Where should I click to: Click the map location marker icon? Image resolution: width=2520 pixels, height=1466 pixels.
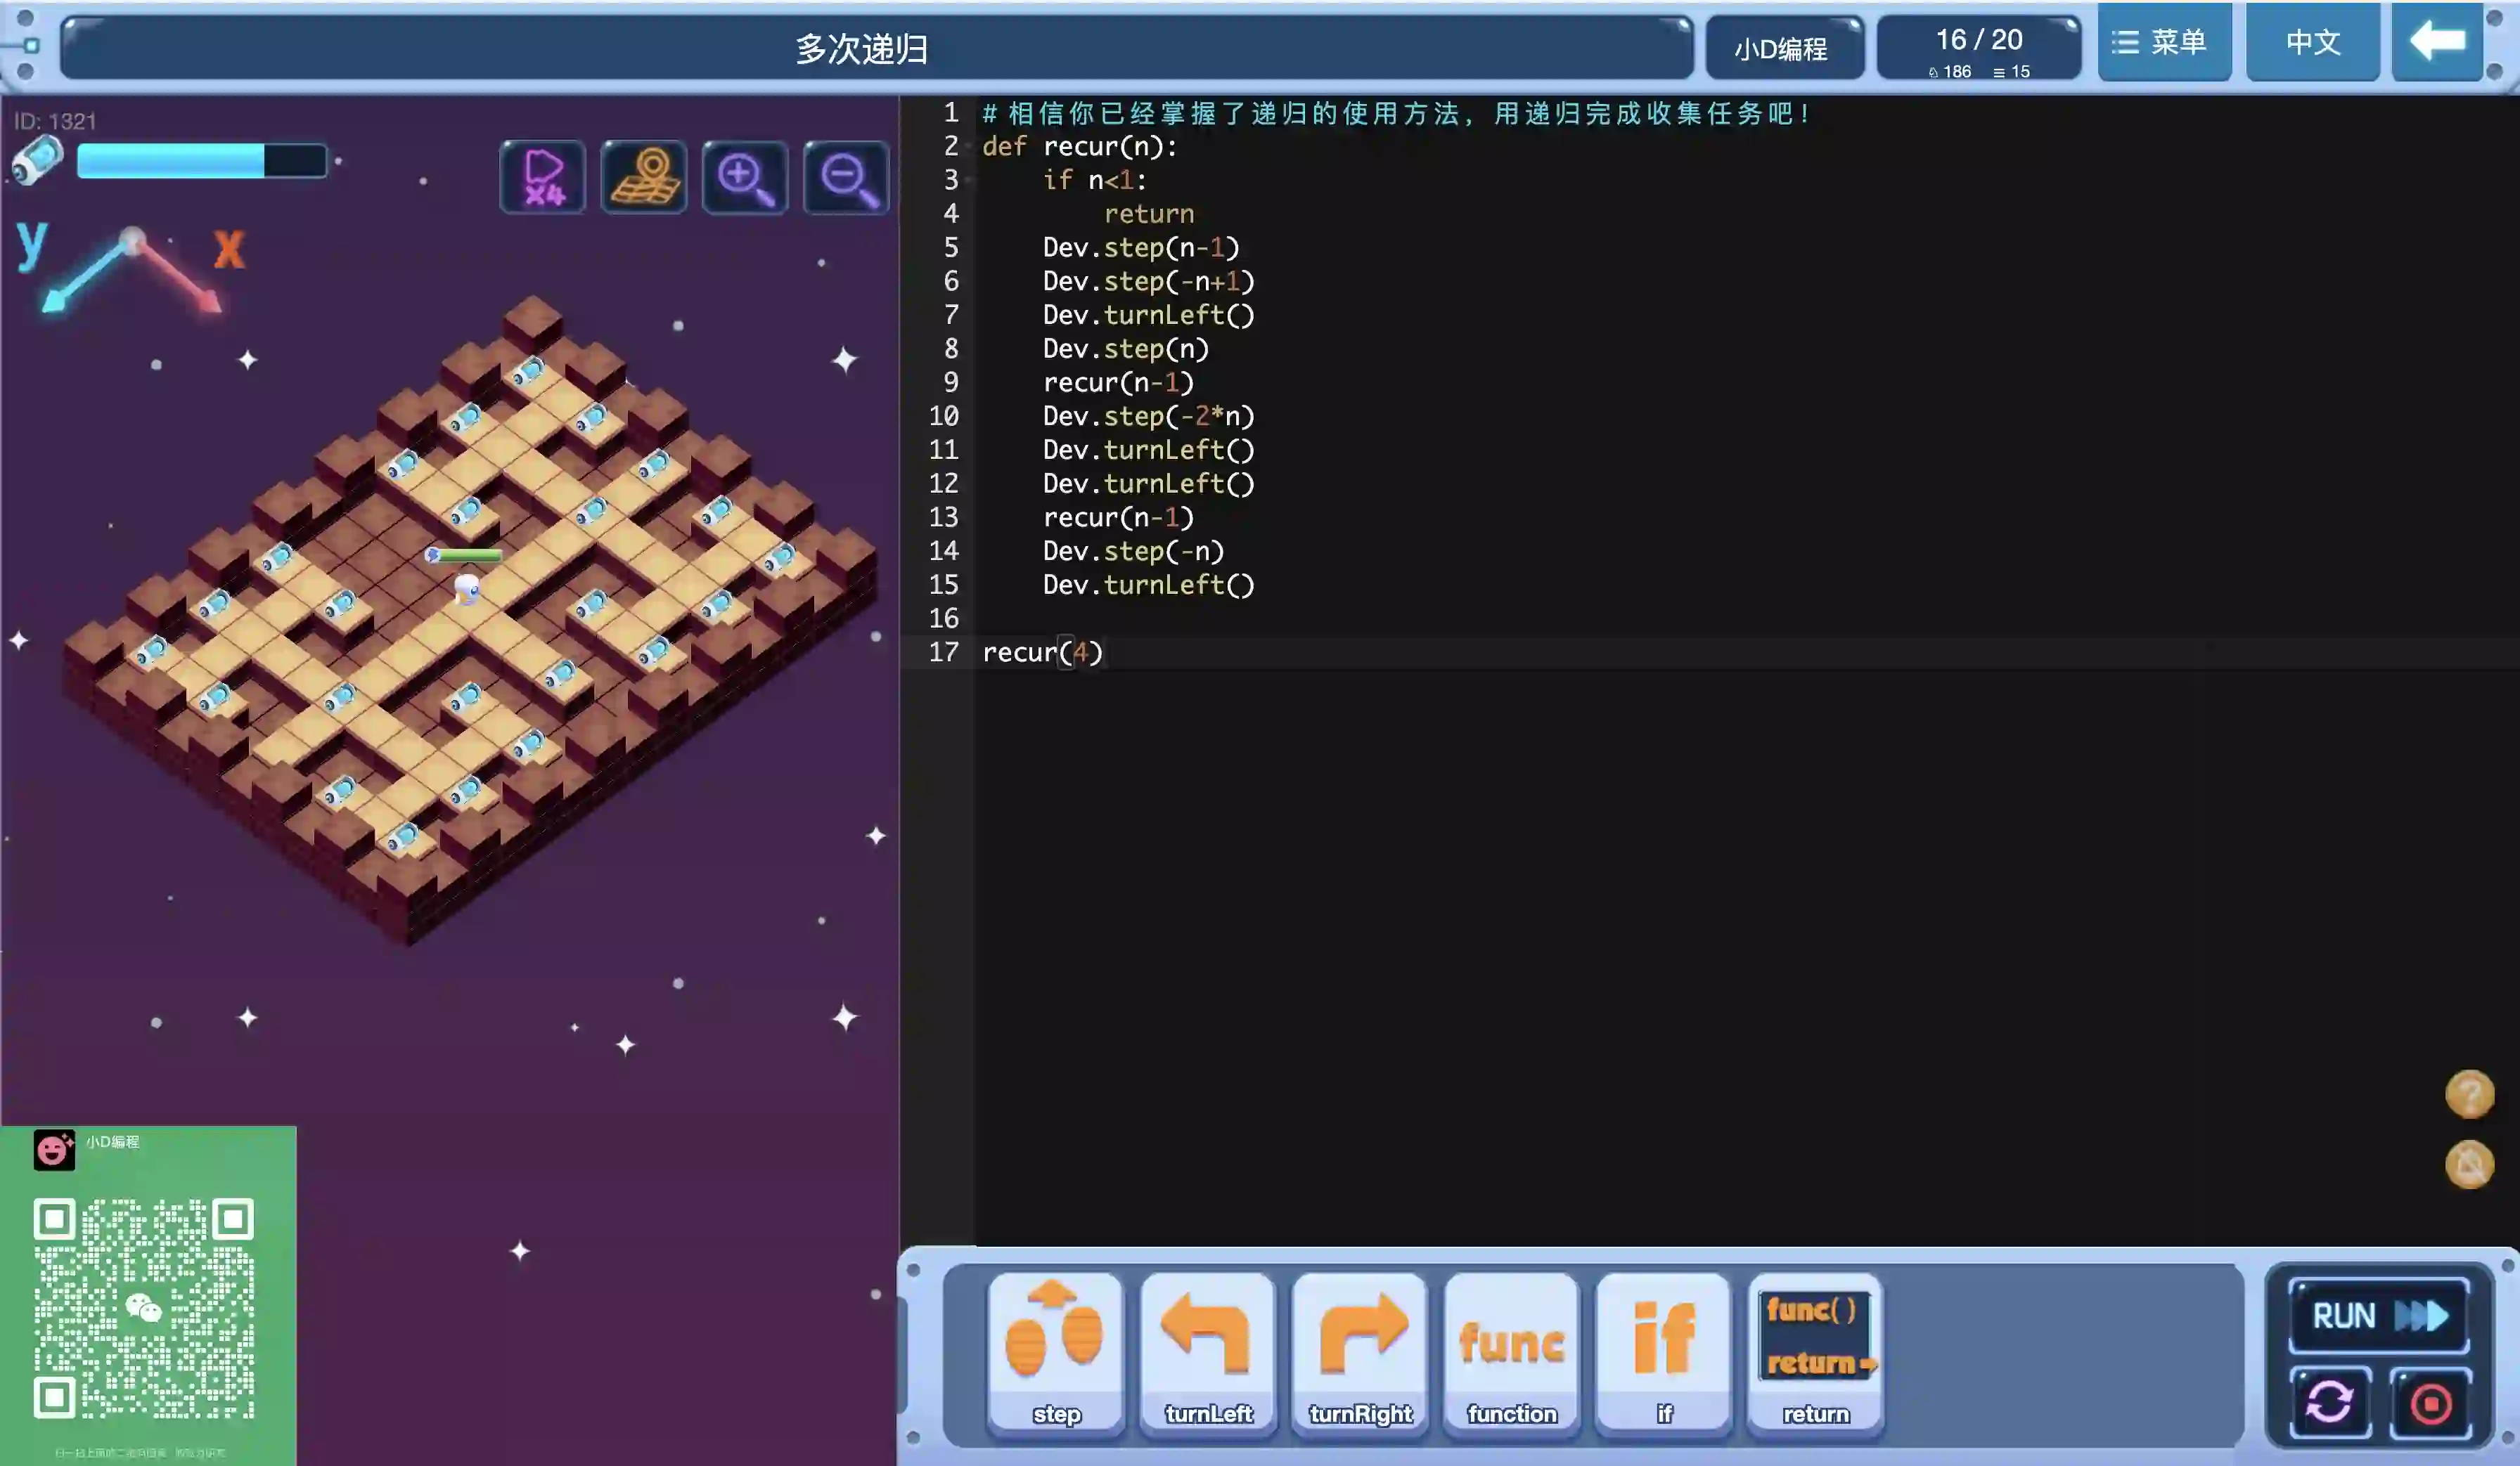(x=644, y=178)
